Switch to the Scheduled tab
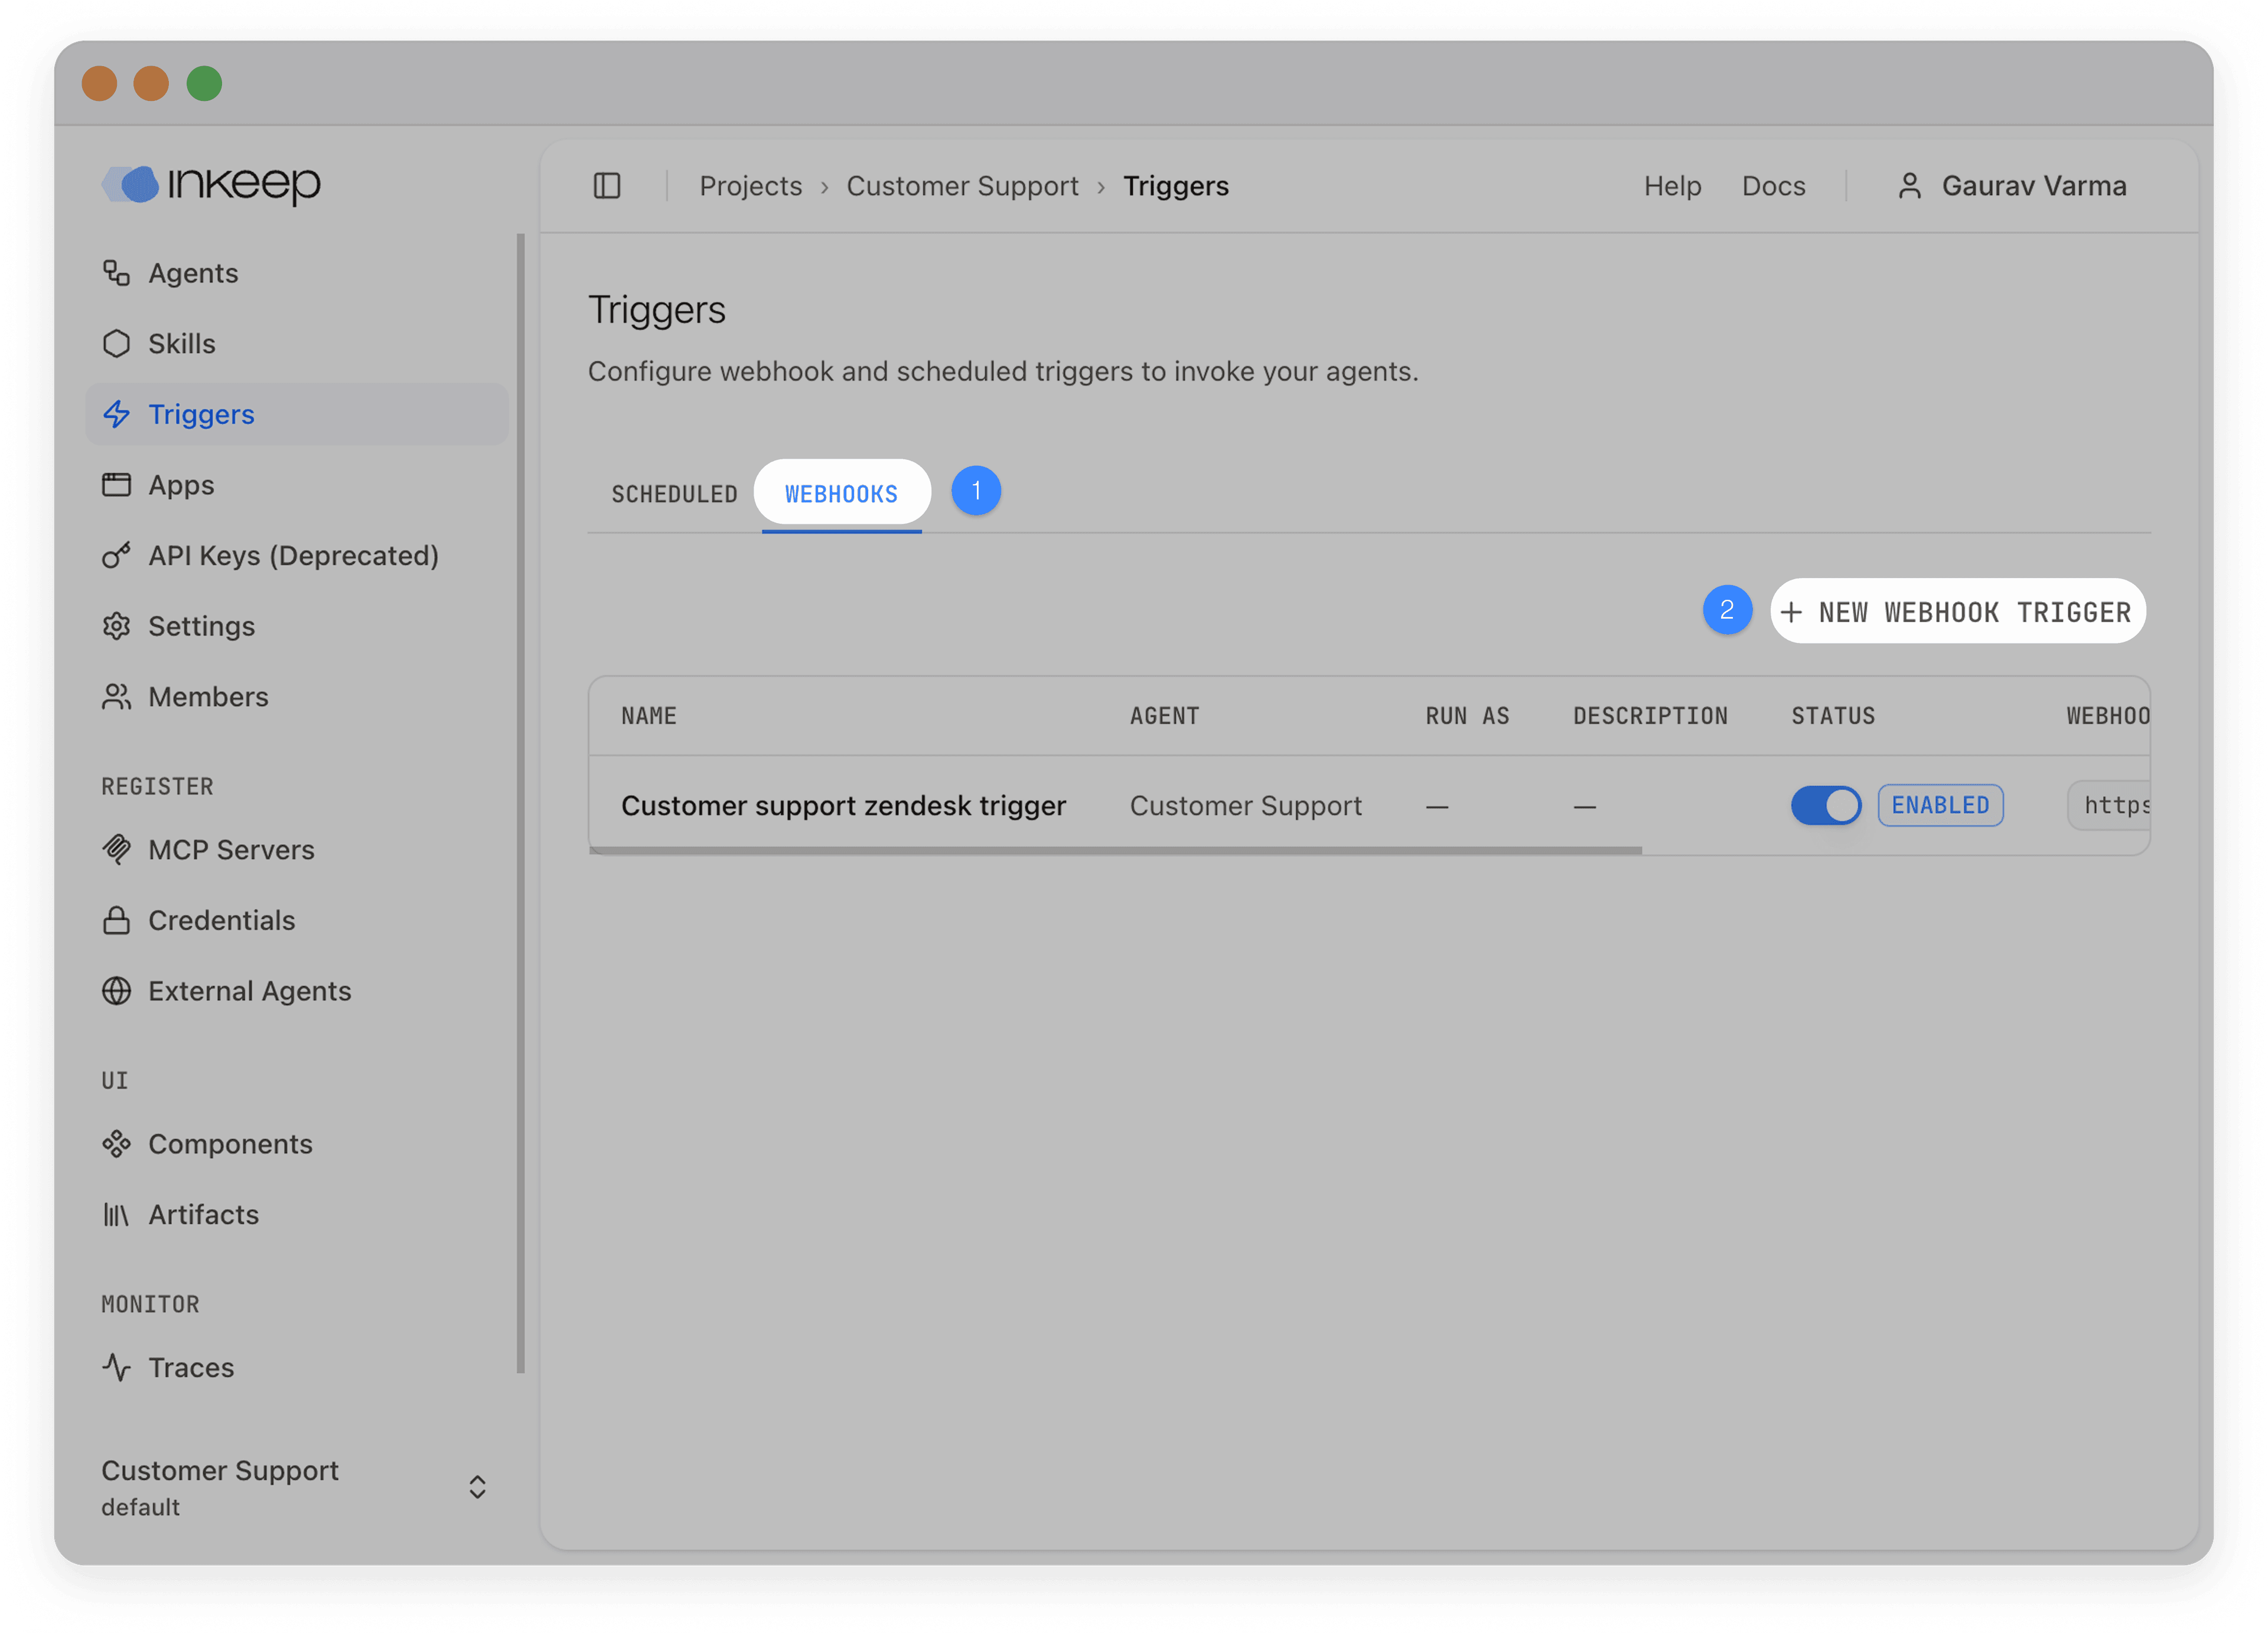This screenshot has height=1633, width=2268. click(x=674, y=493)
